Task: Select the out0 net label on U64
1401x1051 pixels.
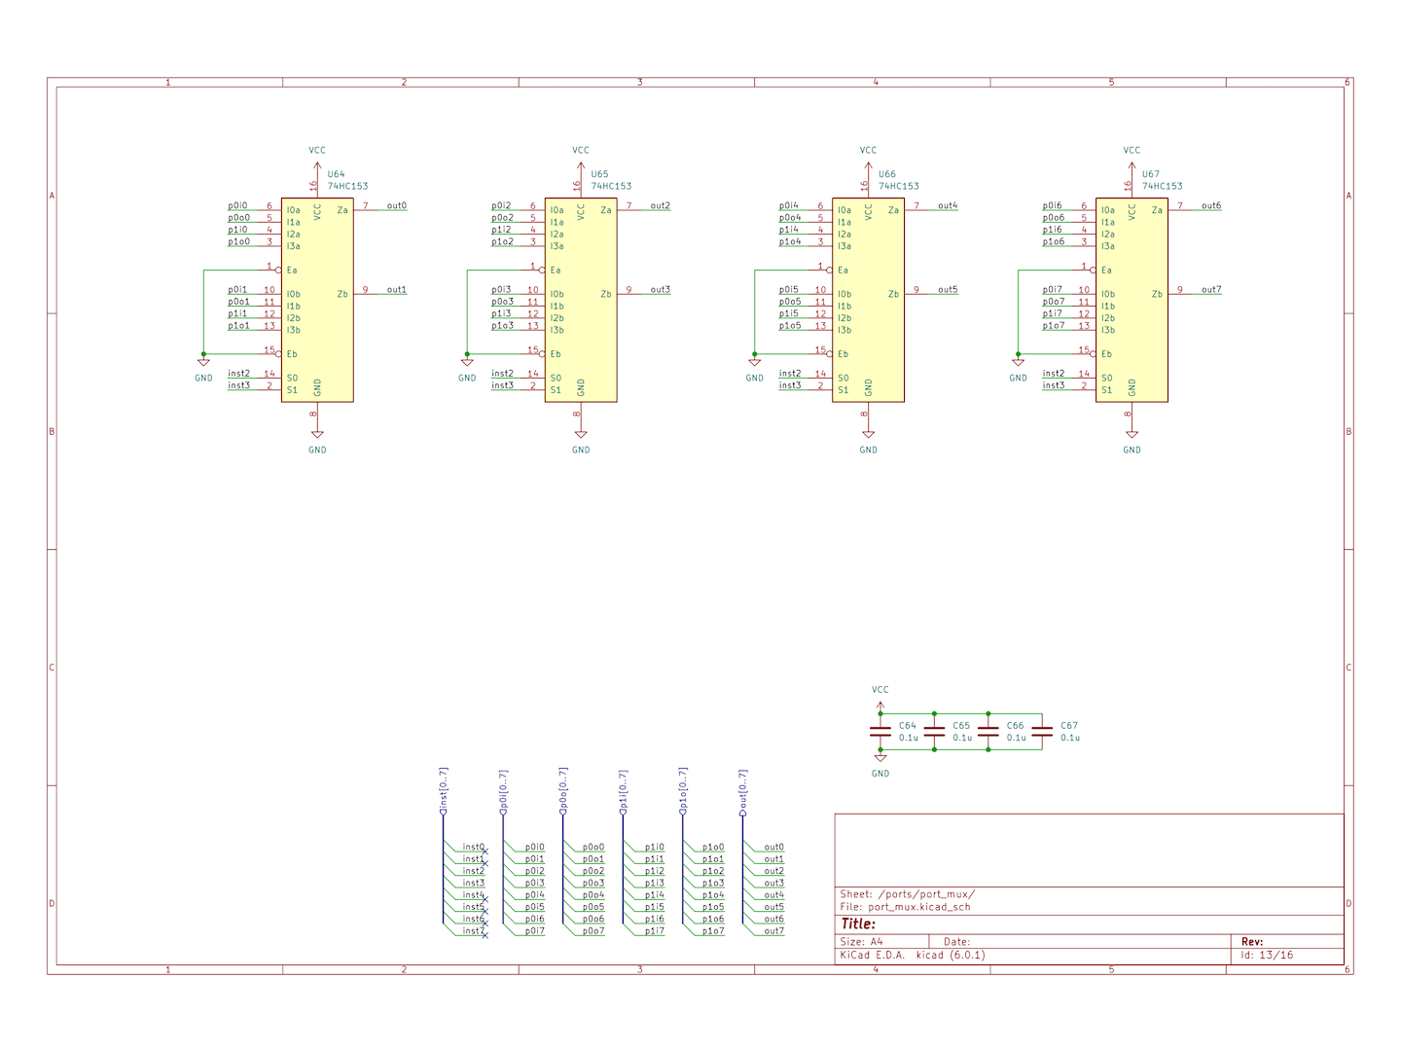Action: [396, 205]
